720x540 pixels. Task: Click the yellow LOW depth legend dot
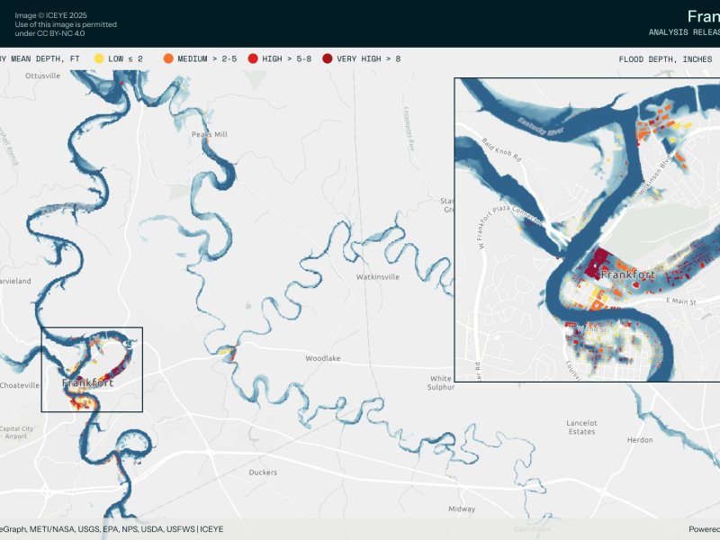click(x=99, y=58)
